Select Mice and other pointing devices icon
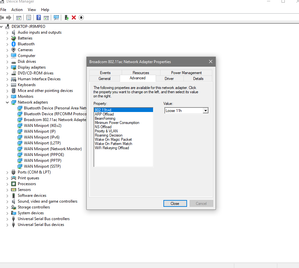This screenshot has height=268, width=299. coord(14,91)
